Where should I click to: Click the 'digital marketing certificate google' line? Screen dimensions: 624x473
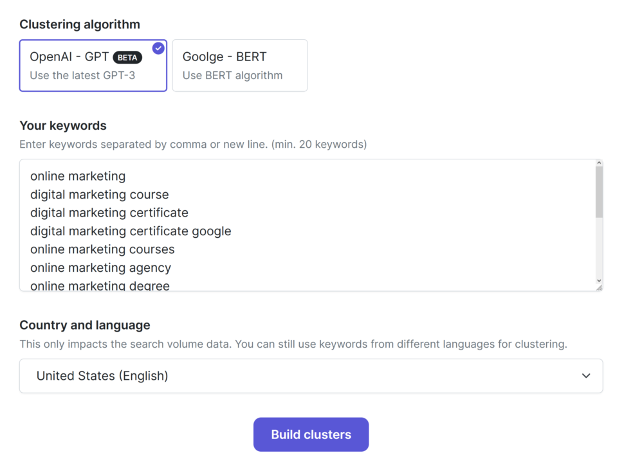pyautogui.click(x=131, y=231)
